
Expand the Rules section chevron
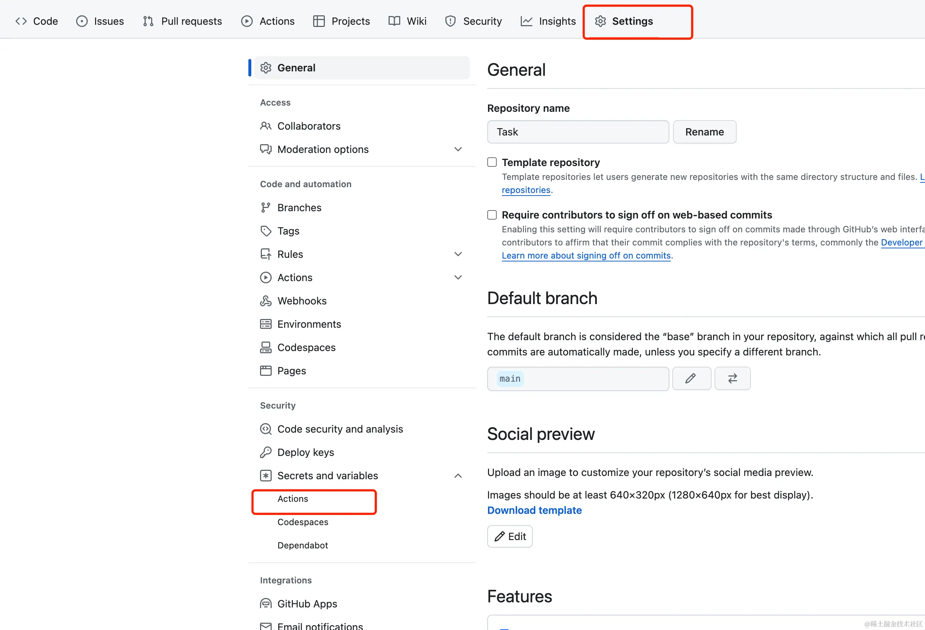[458, 254]
